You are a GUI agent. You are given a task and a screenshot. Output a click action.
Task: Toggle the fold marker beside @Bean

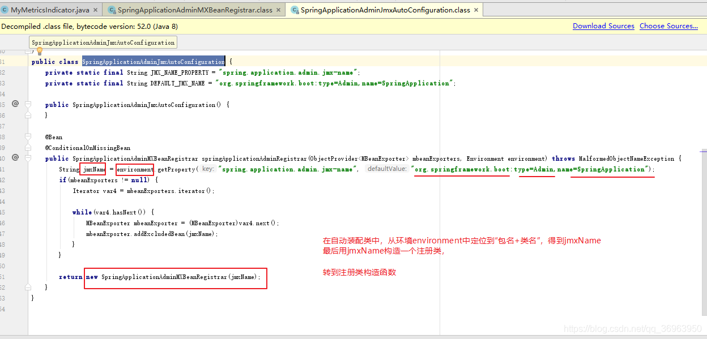[28, 137]
